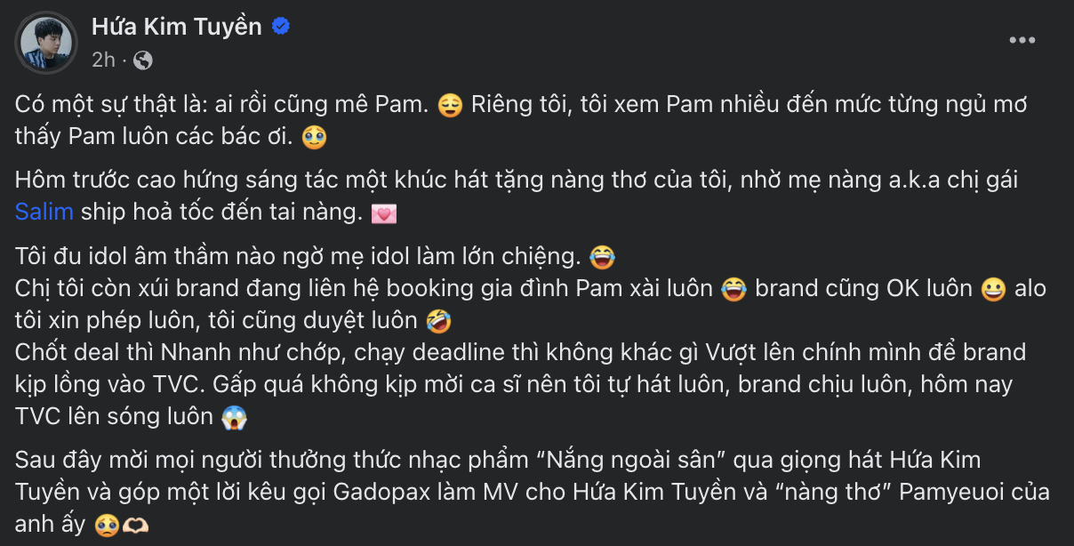The height and width of the screenshot is (546, 1074).
Task: Click the screaming face emoji after "lên sóng luôn"
Action: 234,417
